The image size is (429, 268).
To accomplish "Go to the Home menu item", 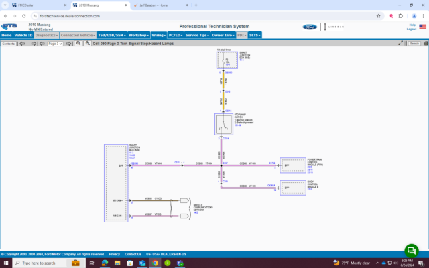I will tap(7, 36).
